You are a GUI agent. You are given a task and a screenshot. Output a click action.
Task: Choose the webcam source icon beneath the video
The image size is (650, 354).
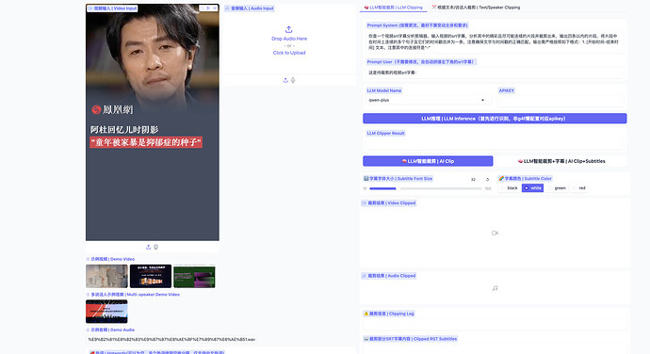coord(155,247)
